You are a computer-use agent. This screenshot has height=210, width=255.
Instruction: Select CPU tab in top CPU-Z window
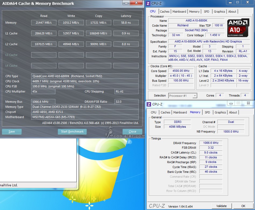[x=153, y=11]
